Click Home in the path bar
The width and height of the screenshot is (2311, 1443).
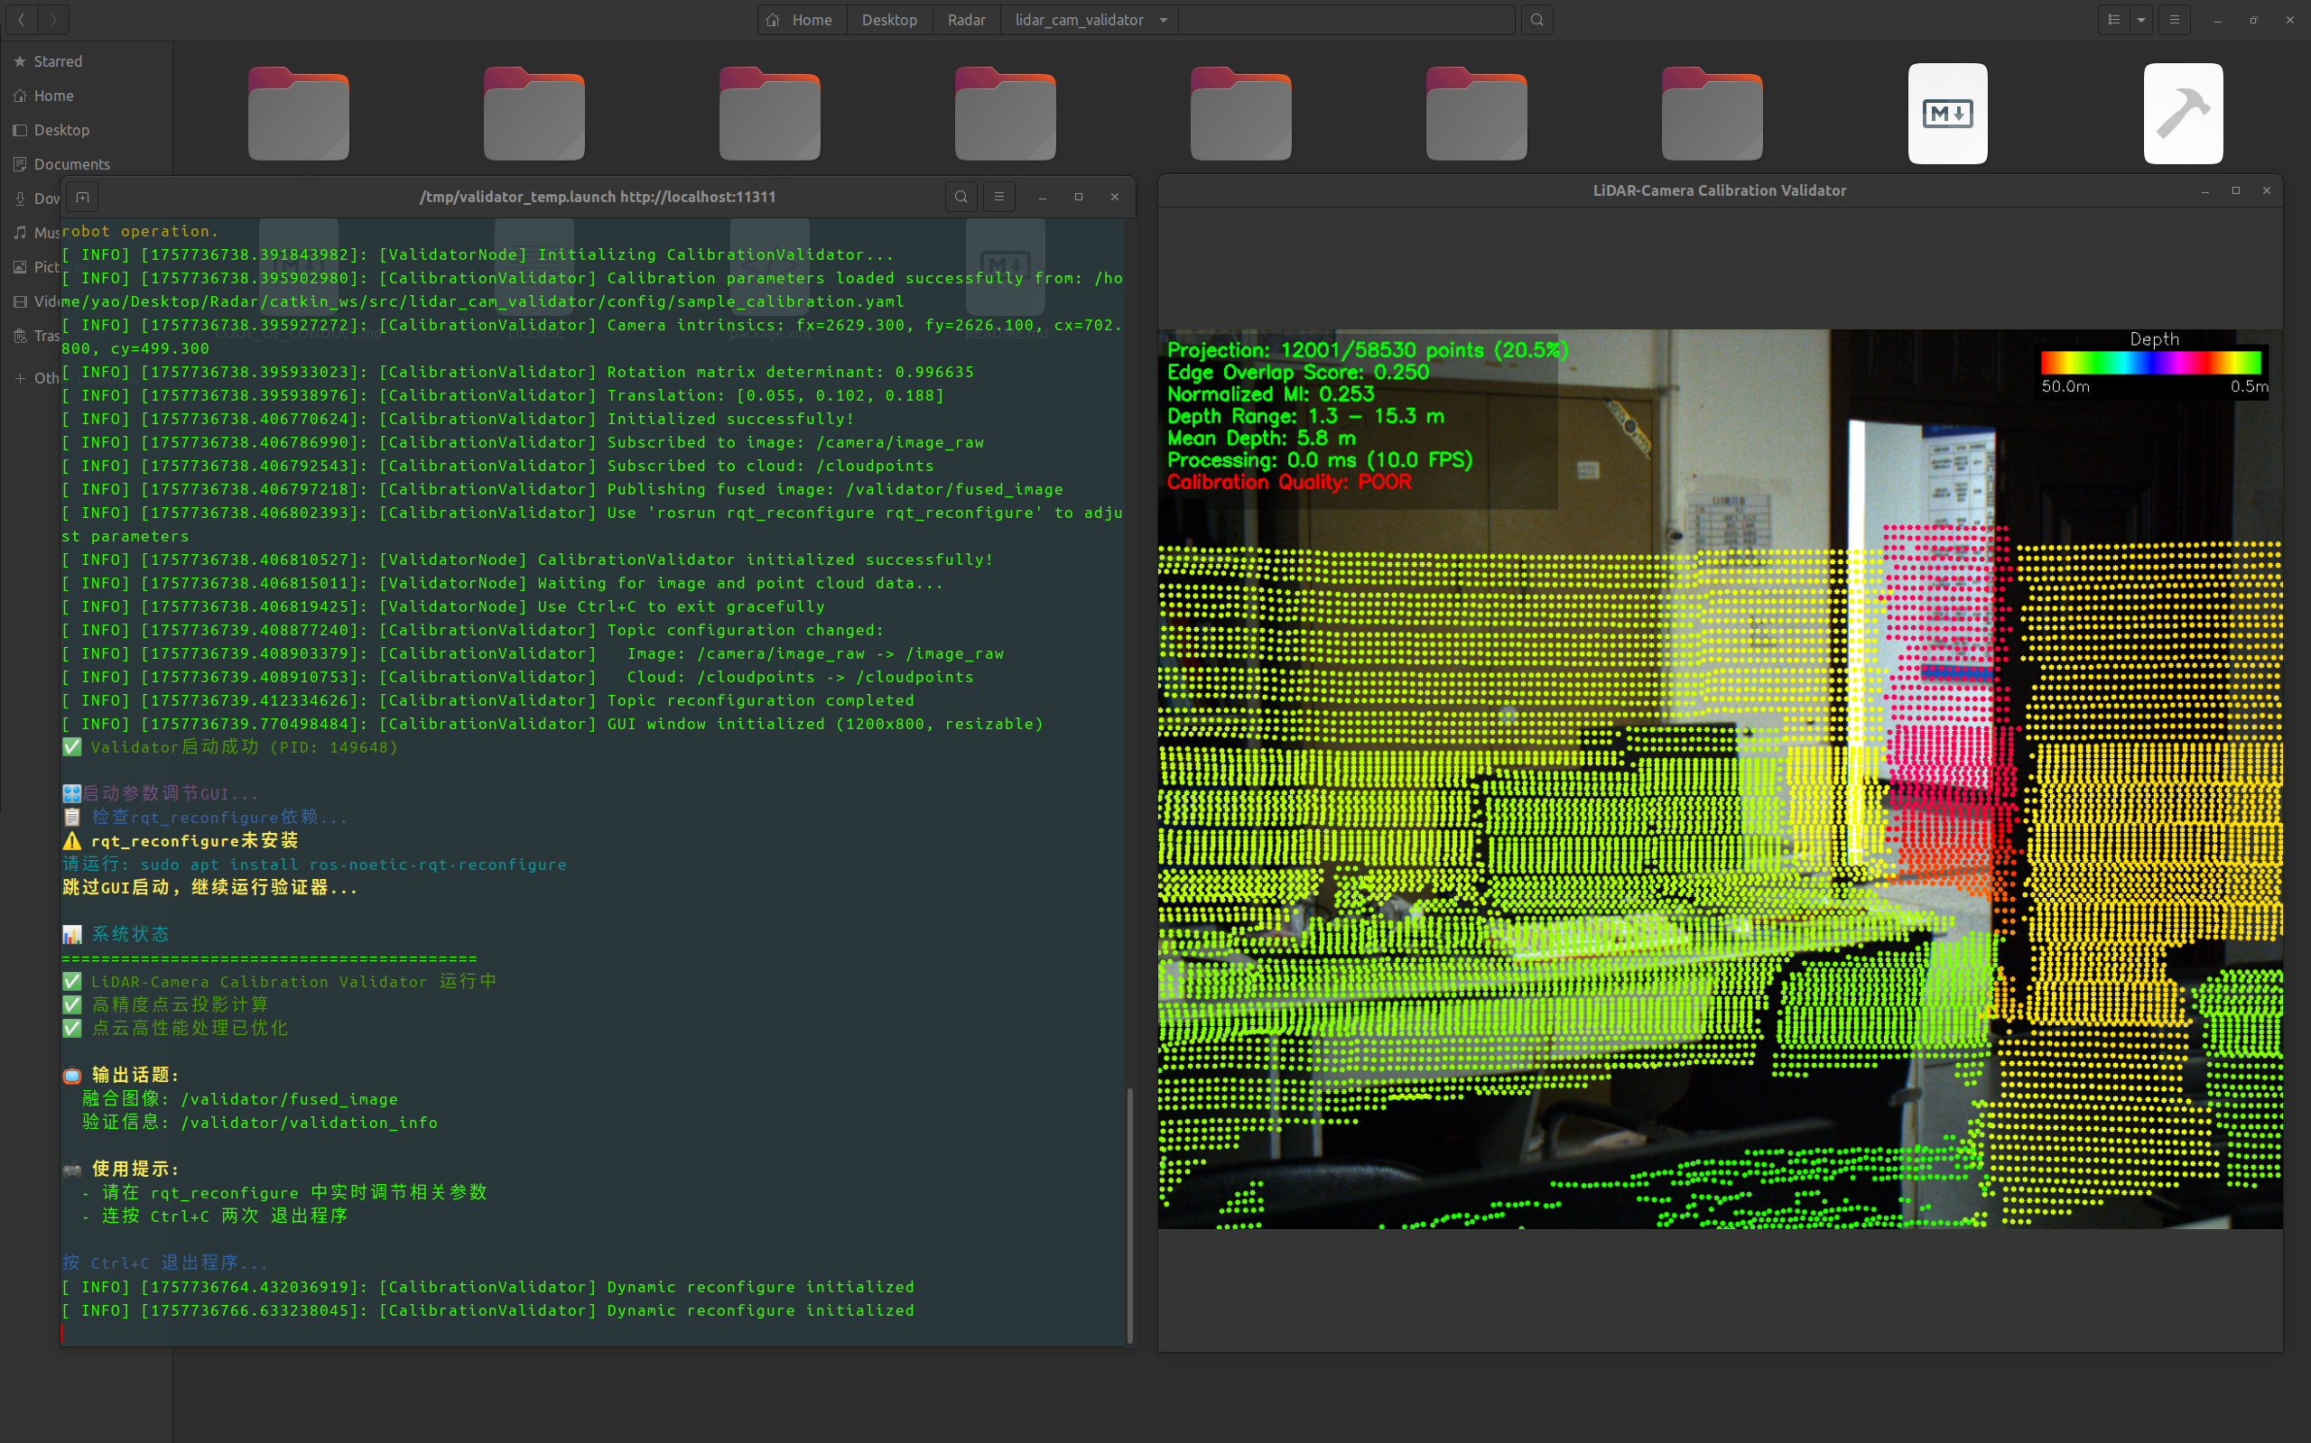pos(800,20)
